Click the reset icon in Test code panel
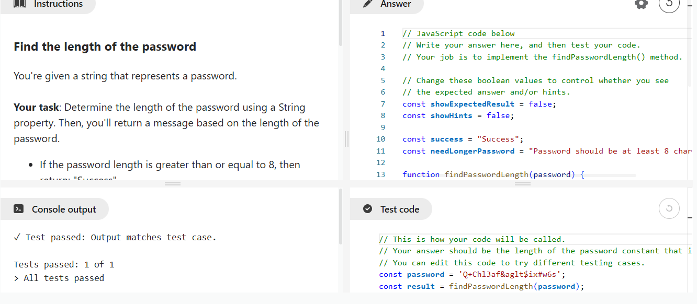697x304 pixels. click(x=669, y=209)
